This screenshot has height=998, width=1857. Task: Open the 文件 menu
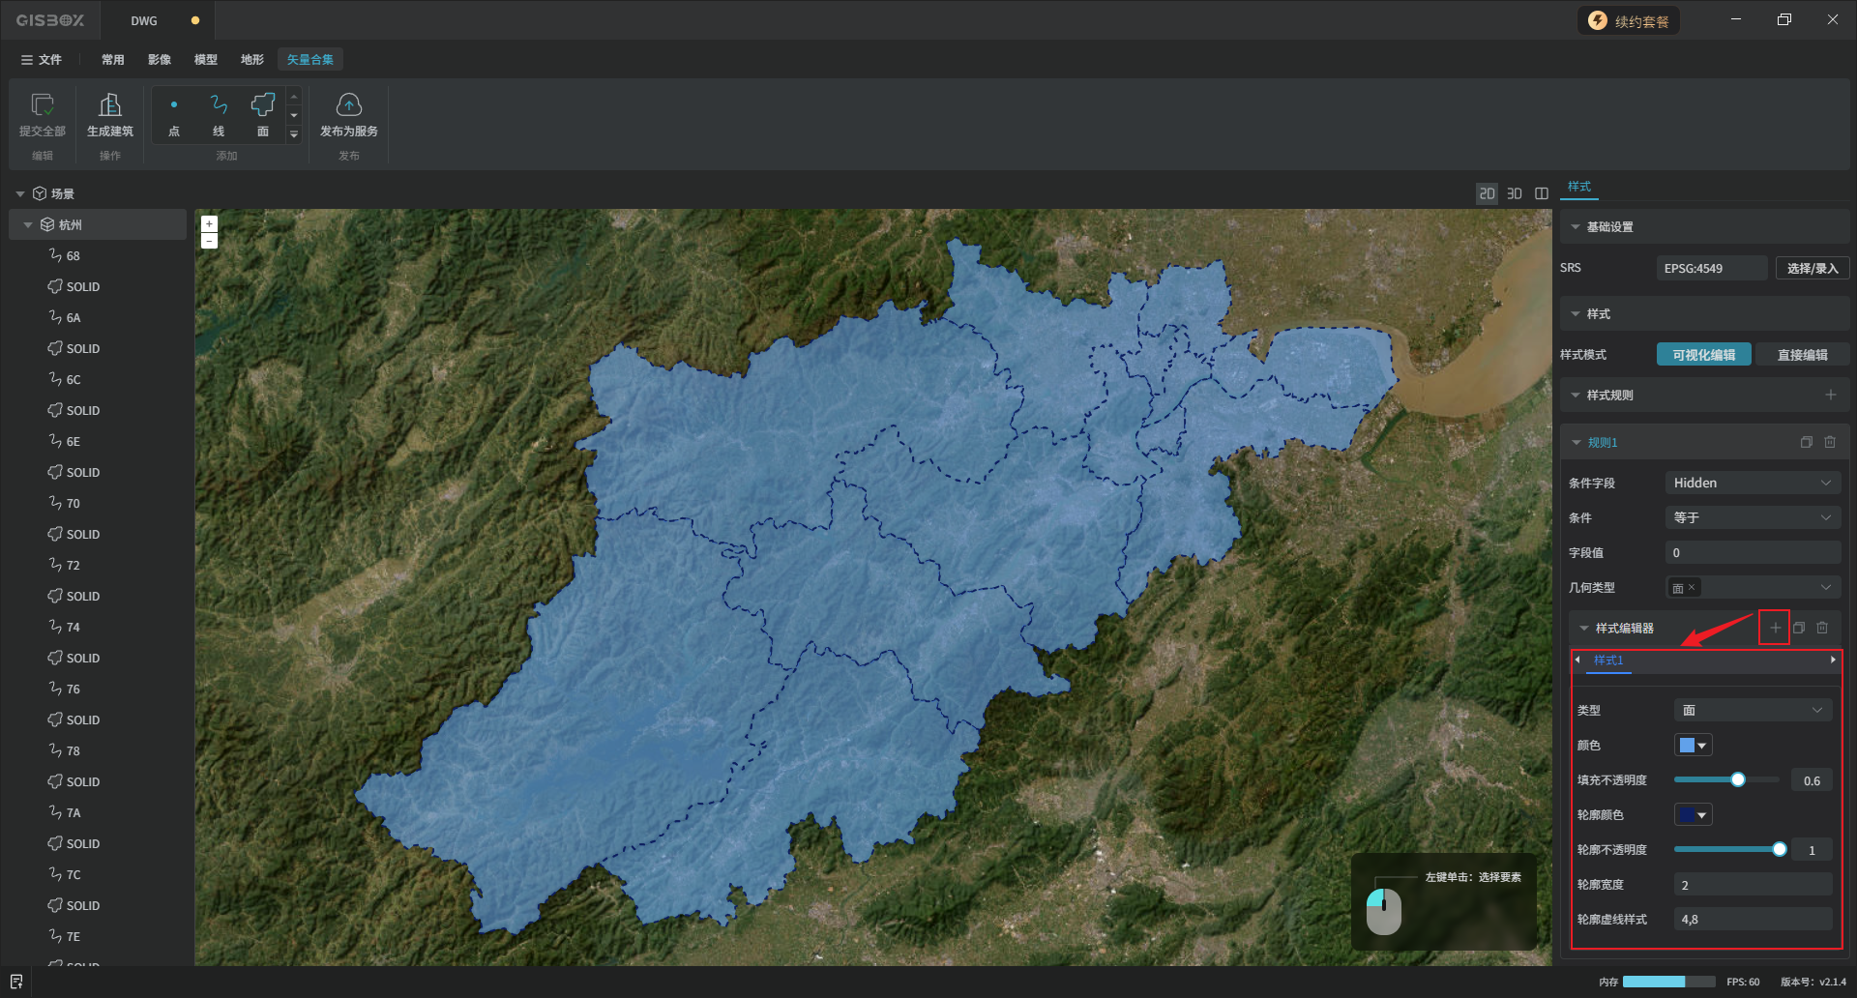pos(42,60)
